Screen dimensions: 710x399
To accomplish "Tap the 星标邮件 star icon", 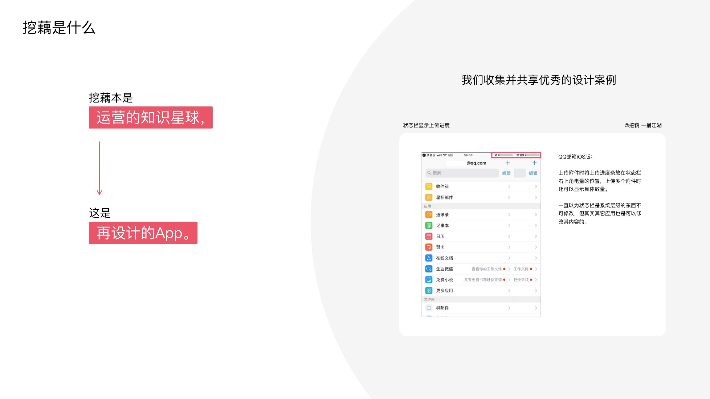I will tap(429, 197).
